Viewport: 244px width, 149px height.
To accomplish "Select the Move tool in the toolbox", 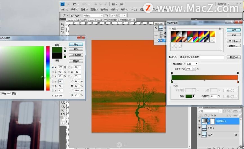I will pyautogui.click(x=63, y=25).
